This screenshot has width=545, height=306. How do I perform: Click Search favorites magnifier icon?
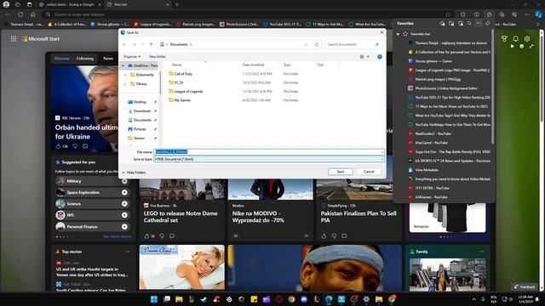469,24
